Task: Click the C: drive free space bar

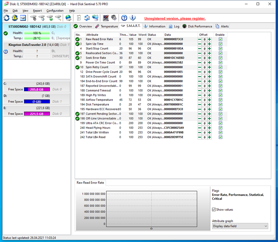Action: (x=37, y=89)
